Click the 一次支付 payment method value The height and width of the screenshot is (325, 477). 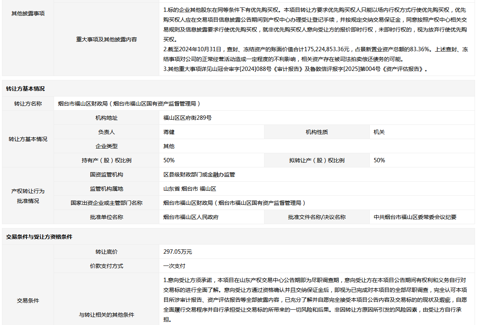174,266
